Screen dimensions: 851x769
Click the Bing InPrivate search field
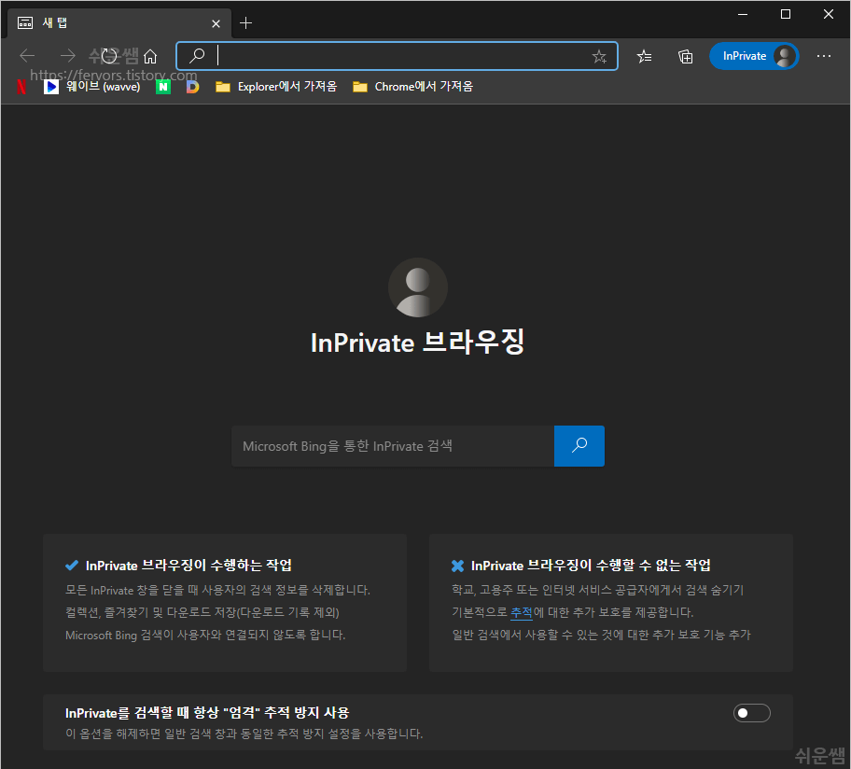393,446
